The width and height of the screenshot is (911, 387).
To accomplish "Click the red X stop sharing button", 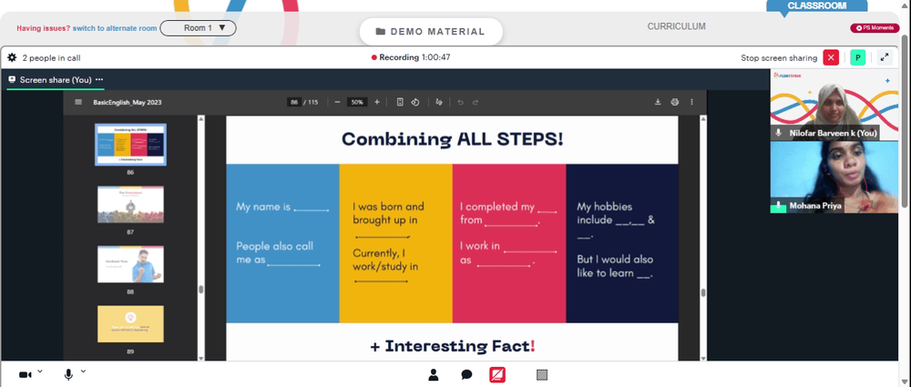I will point(831,57).
